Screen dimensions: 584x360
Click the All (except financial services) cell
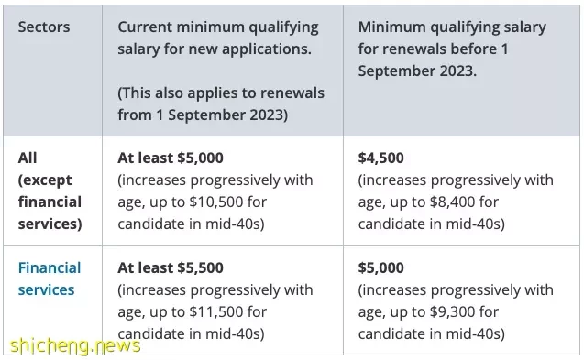50,191
